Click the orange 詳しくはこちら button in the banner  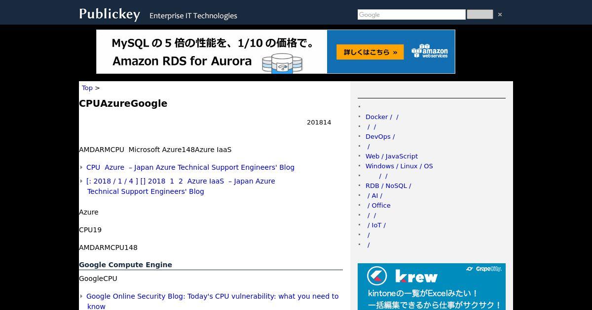(370, 52)
